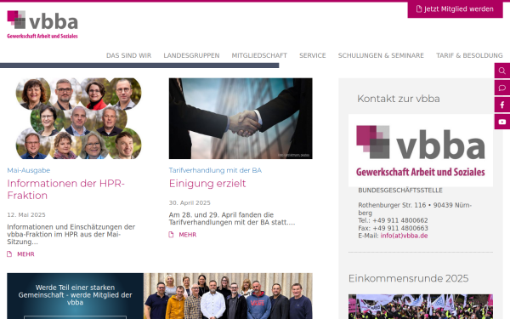510x319 pixels.
Task: Open the chat bubble side icon
Action: point(501,88)
